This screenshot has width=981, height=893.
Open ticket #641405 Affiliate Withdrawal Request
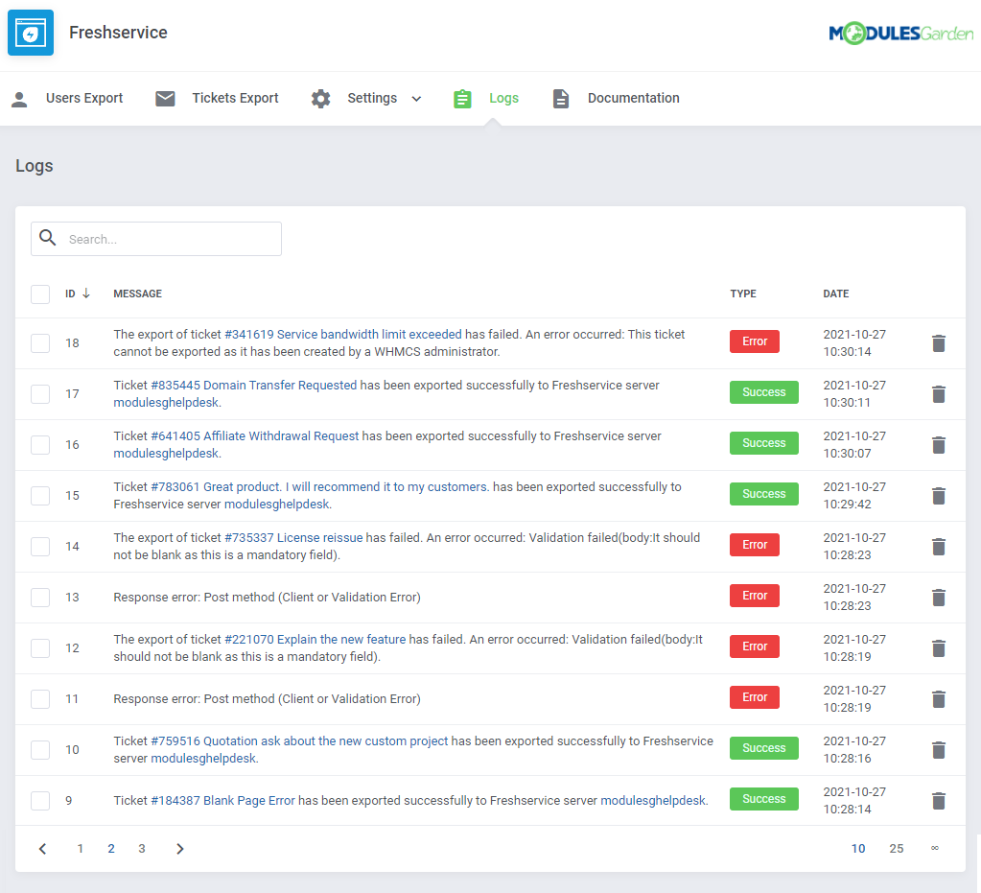click(x=255, y=436)
